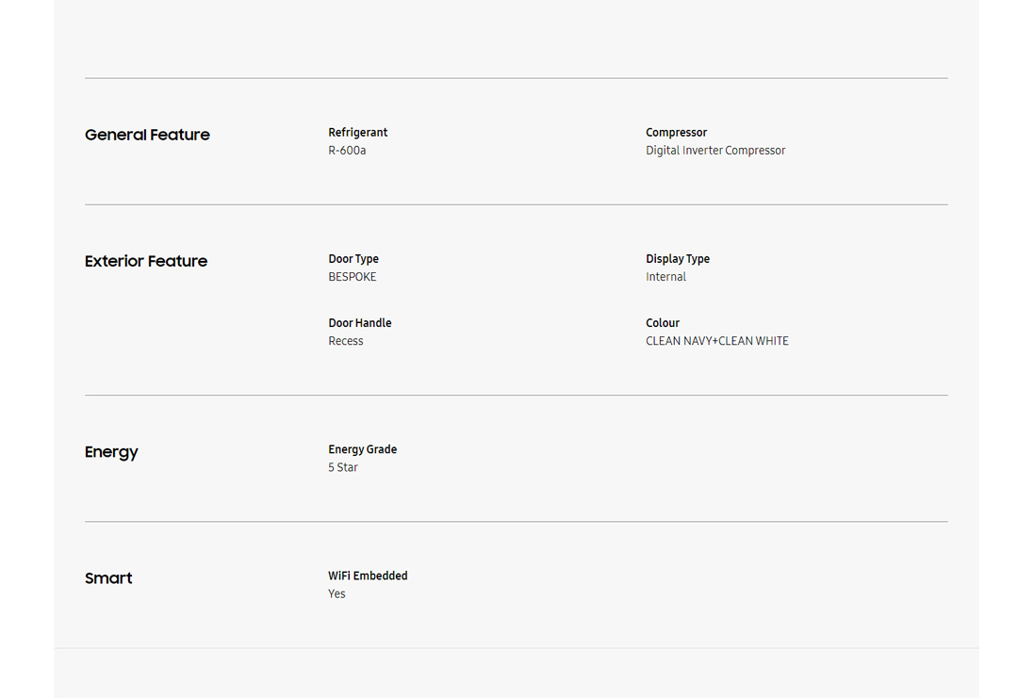The height and width of the screenshot is (698, 1018).
Task: Click the Door Handle label
Action: [360, 323]
